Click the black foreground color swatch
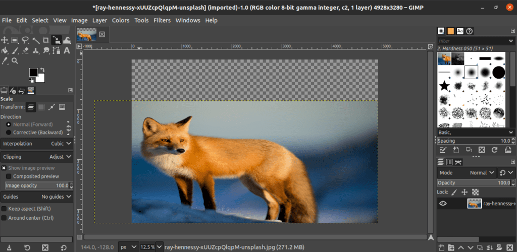The height and width of the screenshot is (252, 517). pyautogui.click(x=33, y=72)
